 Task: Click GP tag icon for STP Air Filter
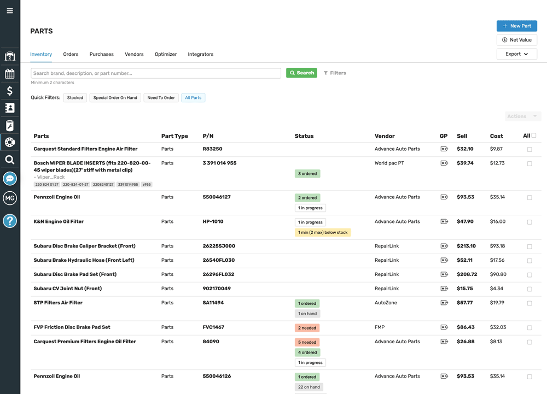point(444,303)
